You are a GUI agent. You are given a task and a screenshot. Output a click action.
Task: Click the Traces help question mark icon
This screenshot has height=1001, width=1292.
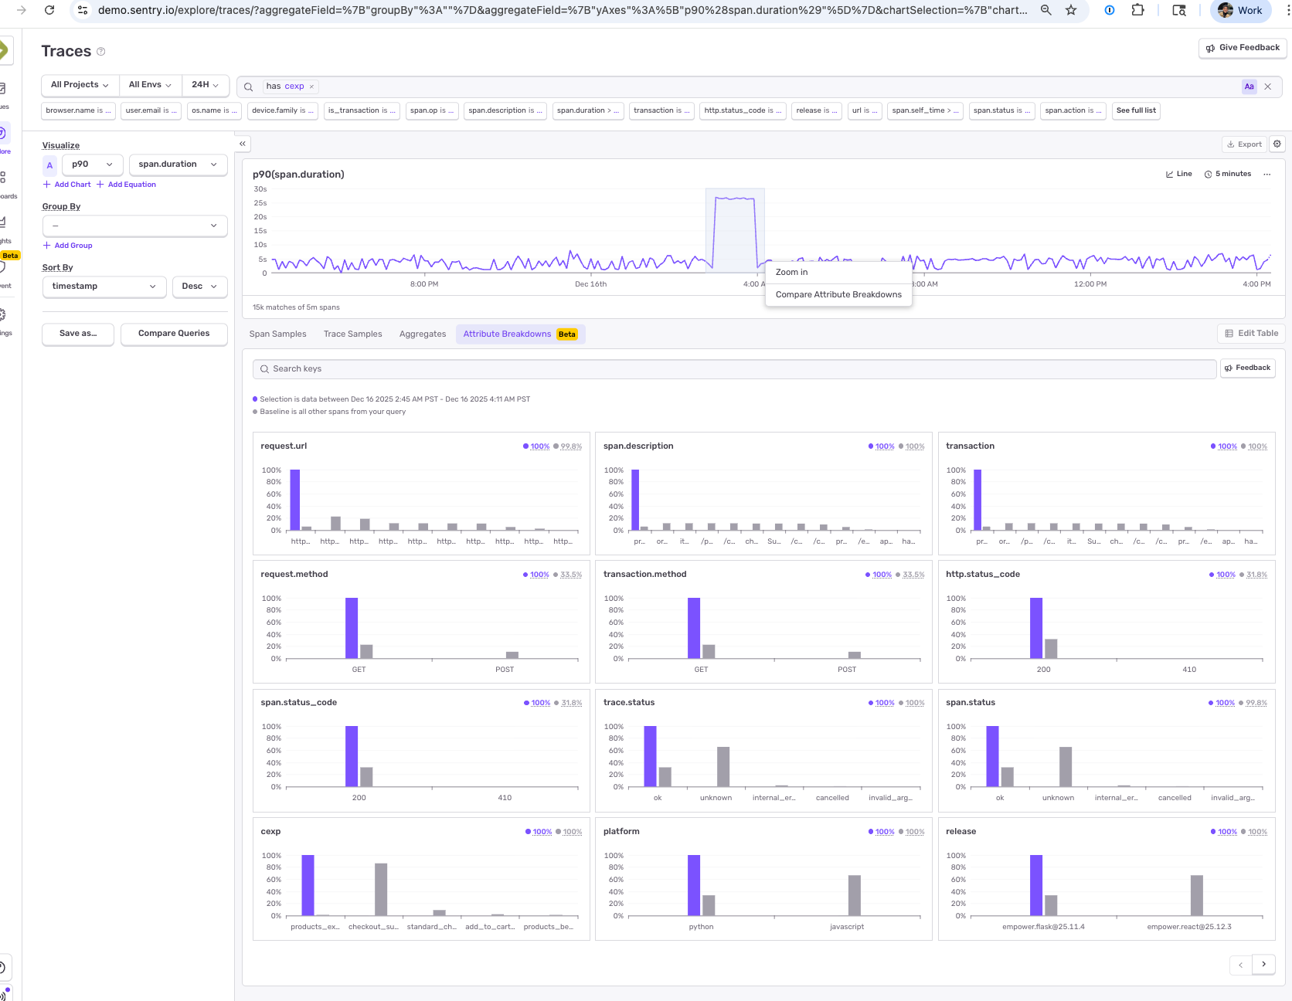tap(100, 52)
